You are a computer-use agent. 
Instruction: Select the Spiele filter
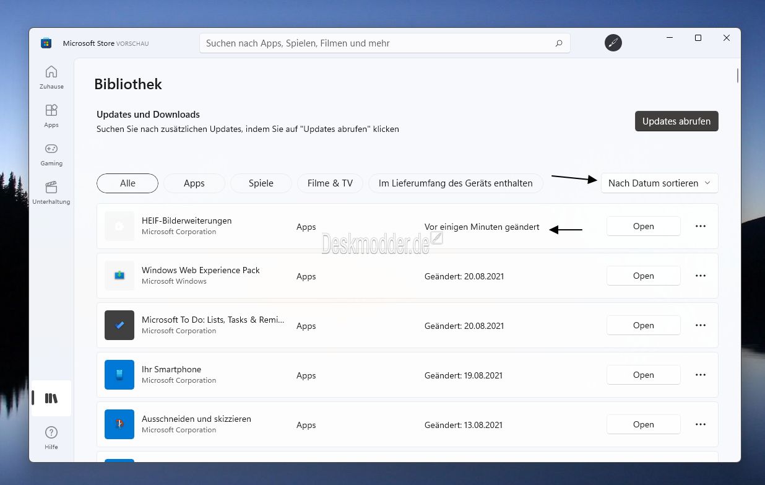tap(261, 183)
